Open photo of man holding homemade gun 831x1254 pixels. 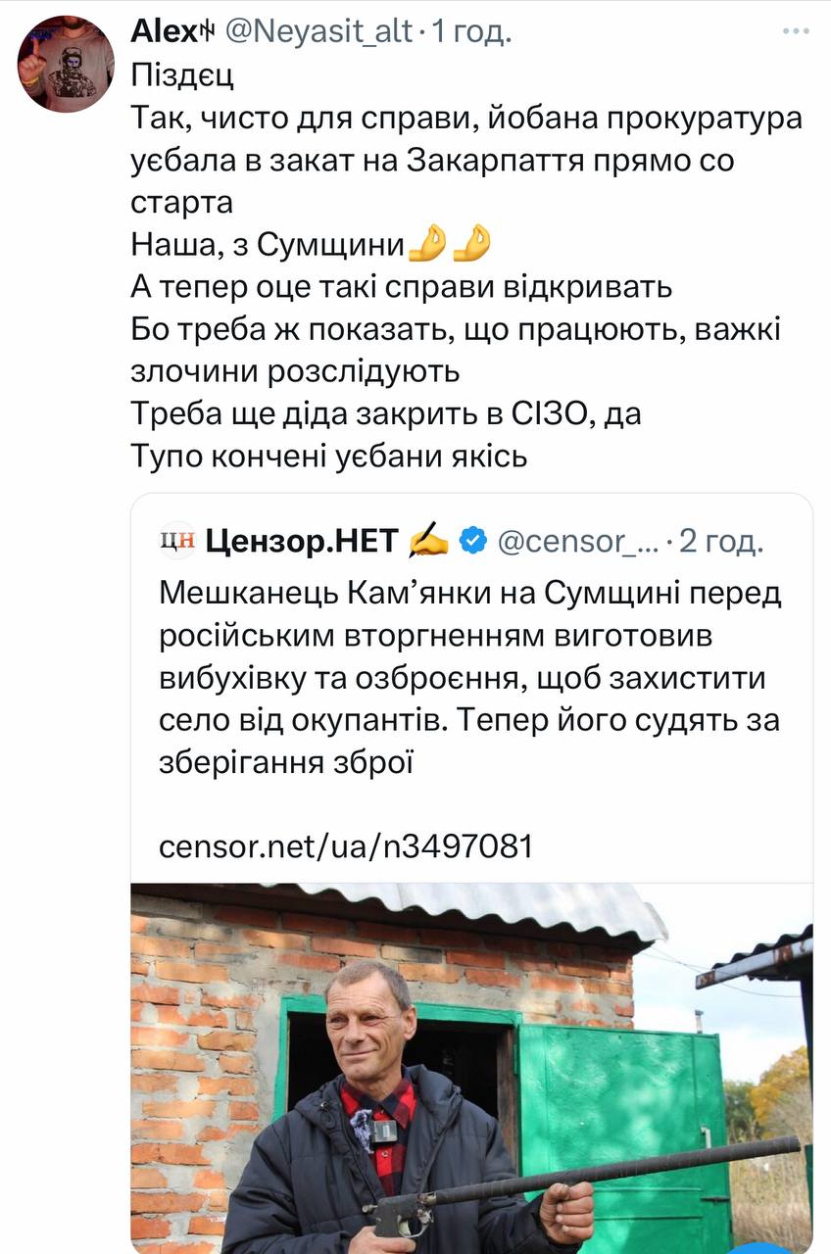click(471, 1068)
